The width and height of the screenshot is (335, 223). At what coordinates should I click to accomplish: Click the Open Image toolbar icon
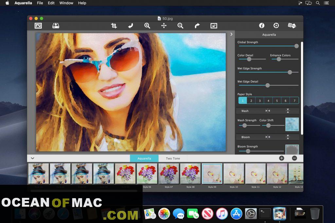tap(38, 26)
